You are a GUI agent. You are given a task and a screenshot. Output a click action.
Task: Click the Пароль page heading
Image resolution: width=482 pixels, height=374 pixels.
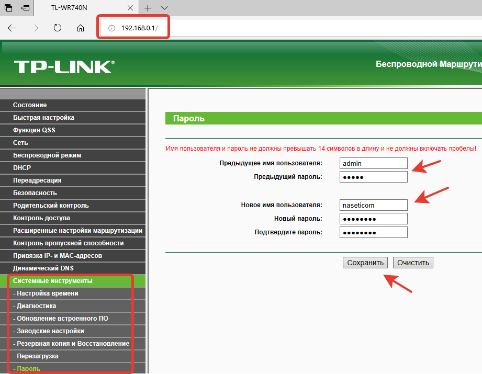189,119
